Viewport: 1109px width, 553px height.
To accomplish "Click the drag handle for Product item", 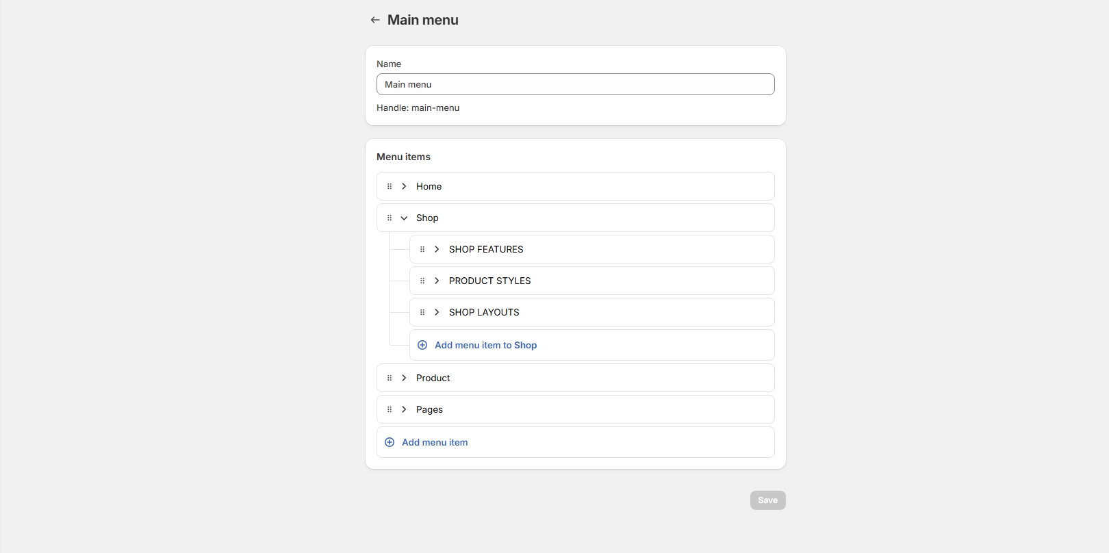I will [390, 378].
